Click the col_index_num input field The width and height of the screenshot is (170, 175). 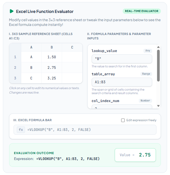pos(122,106)
